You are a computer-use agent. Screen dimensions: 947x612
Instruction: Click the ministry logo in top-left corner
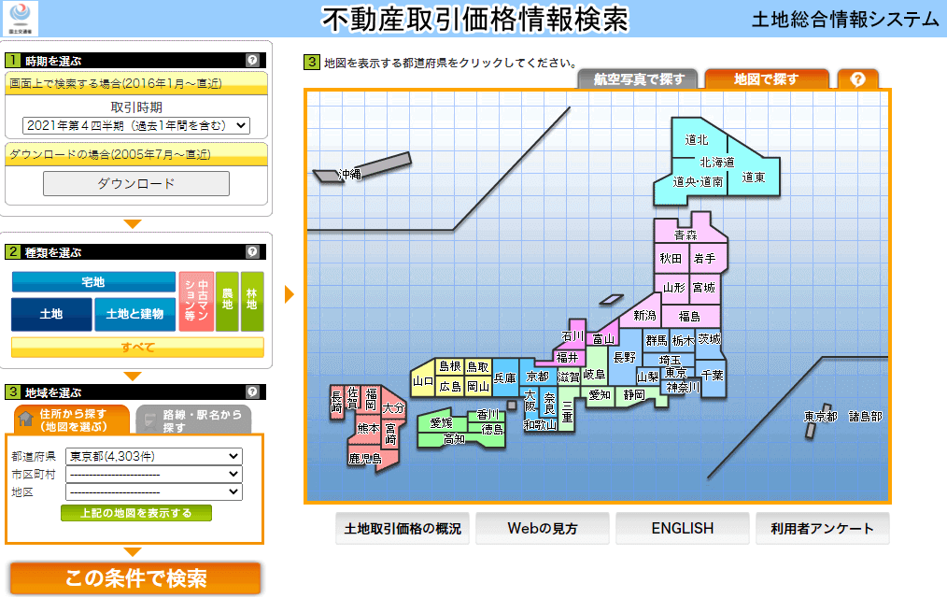point(21,19)
